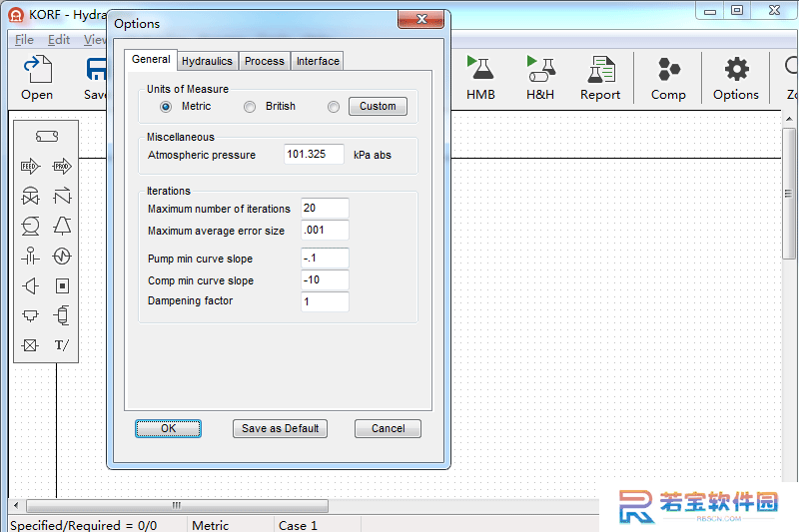The image size is (799, 532).
Task: Click Save as Default button
Action: point(281,428)
